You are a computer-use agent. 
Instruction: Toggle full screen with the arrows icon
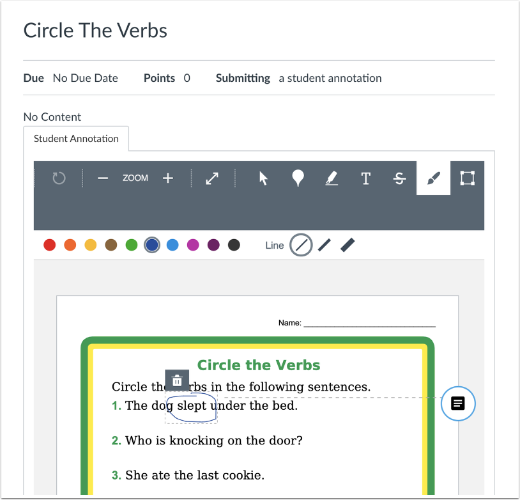212,178
